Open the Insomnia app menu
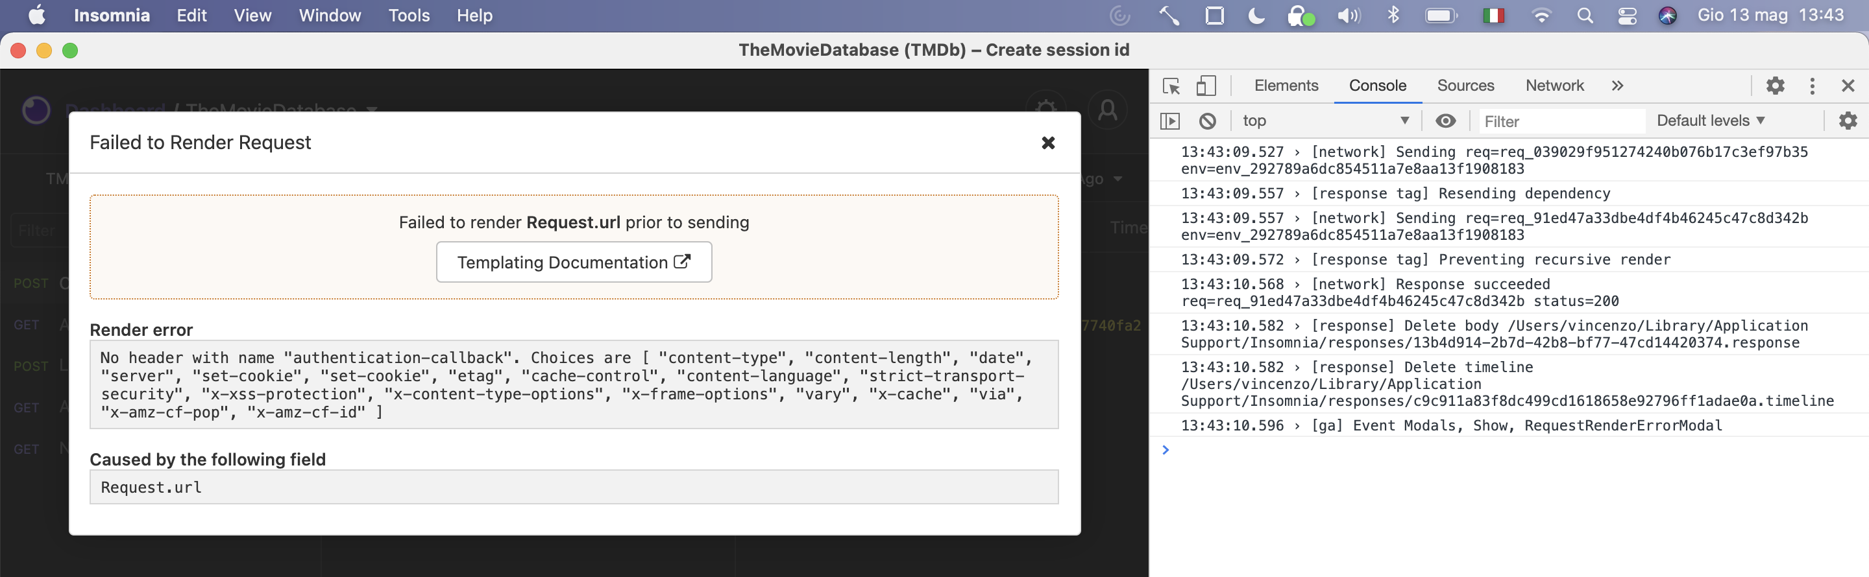The image size is (1869, 577). (112, 15)
